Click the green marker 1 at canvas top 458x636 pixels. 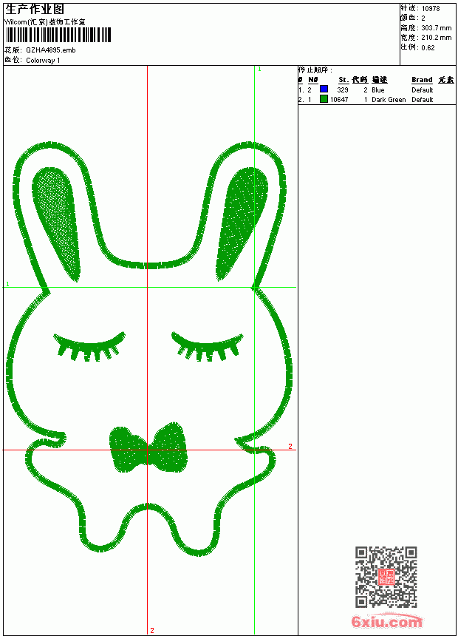(x=259, y=70)
